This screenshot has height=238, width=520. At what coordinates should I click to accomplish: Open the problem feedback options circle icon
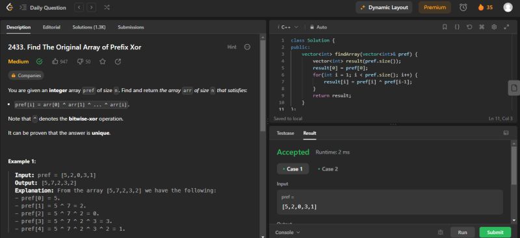[x=247, y=47]
